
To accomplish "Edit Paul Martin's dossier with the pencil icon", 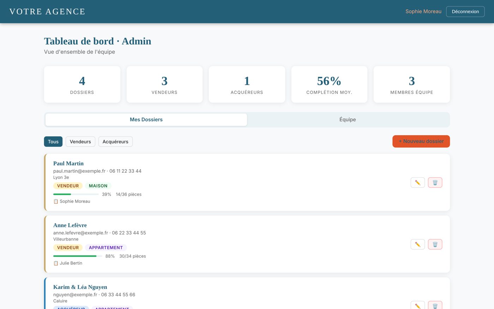I will (418, 183).
